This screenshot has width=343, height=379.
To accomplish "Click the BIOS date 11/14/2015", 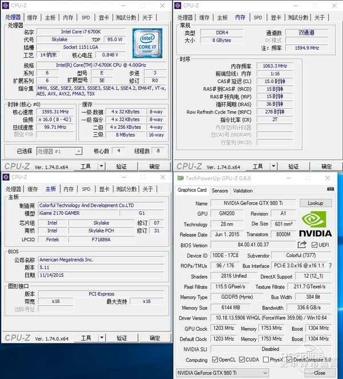I will (x=101, y=275).
